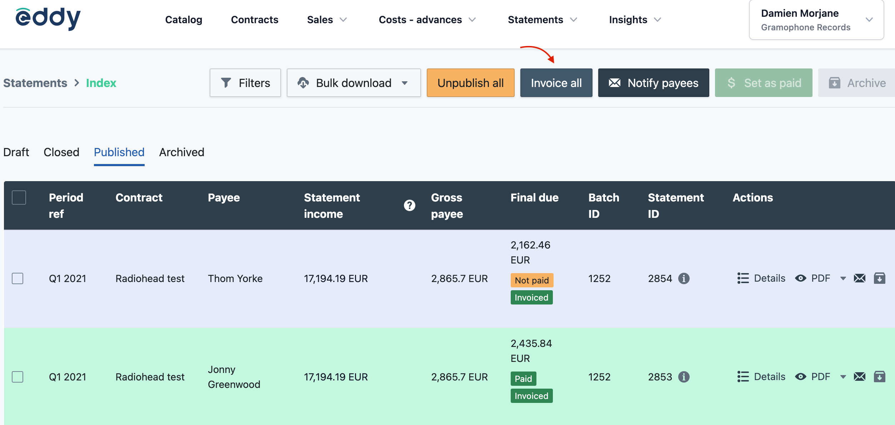
Task: Click the Paid badge
Action: pos(523,379)
